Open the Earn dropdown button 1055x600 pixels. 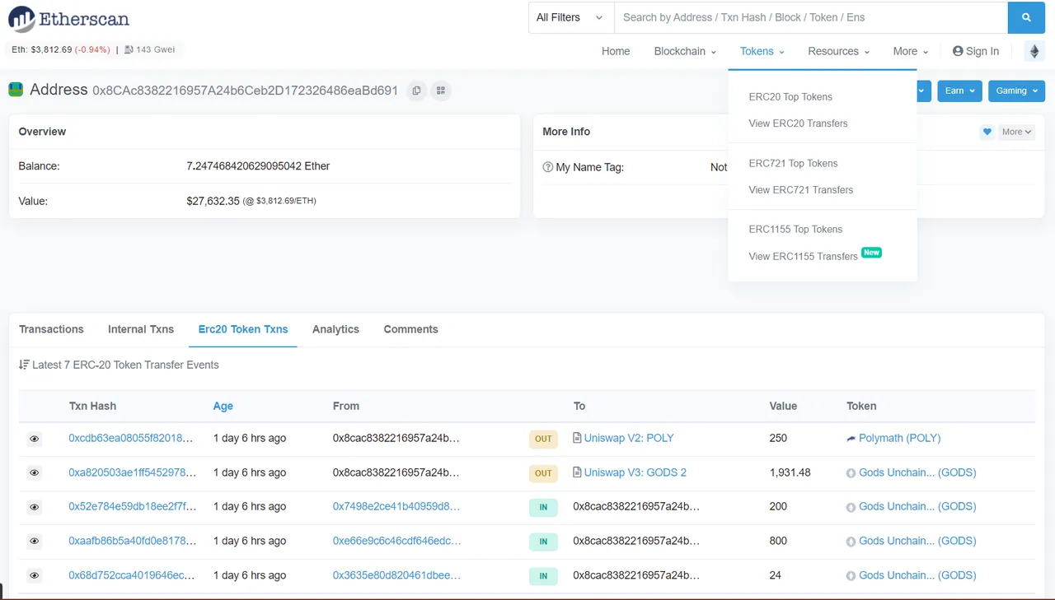[959, 91]
